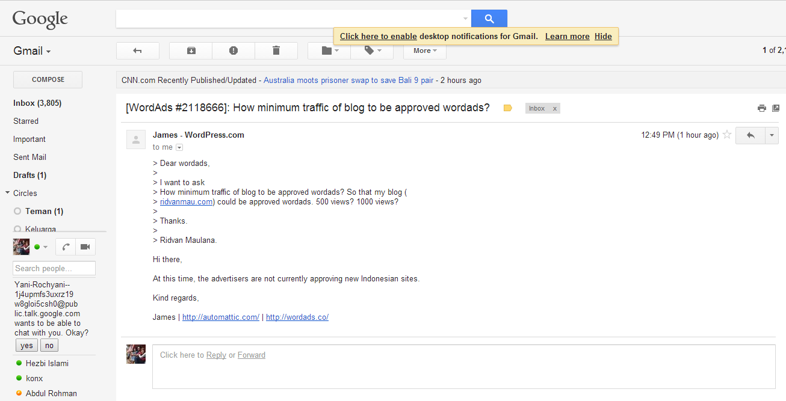Click the COMPOSE button
This screenshot has height=401, width=786.
48,79
